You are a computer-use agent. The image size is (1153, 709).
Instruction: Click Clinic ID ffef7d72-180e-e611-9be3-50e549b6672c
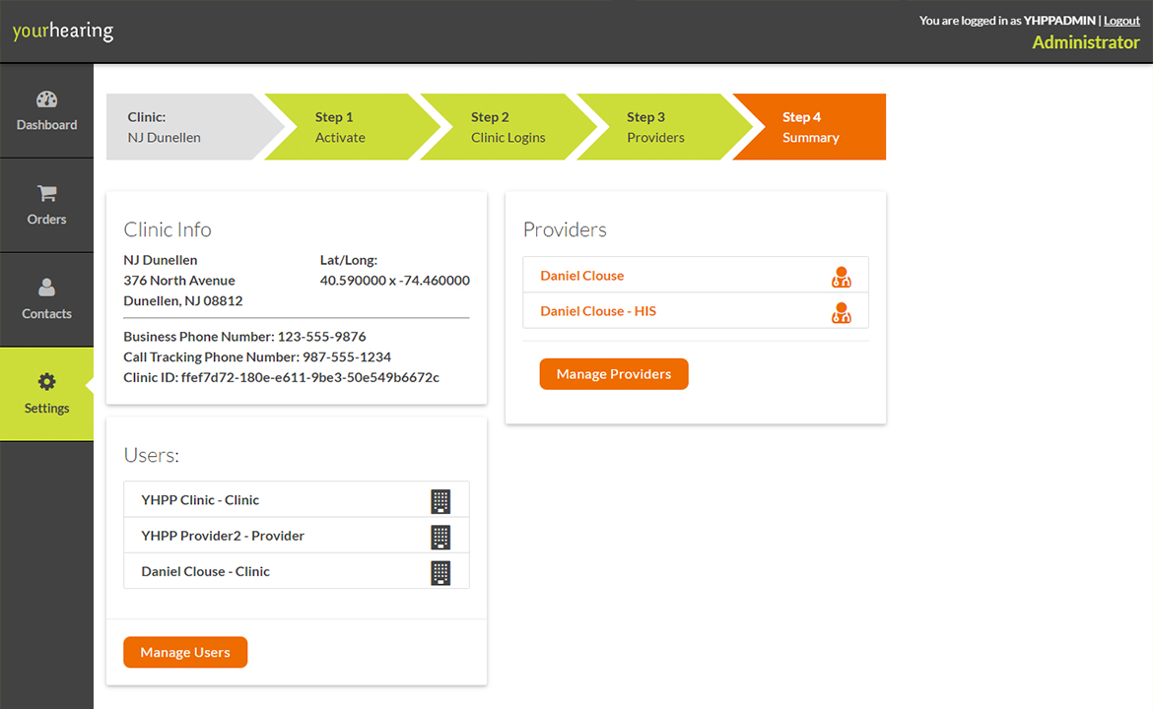(x=281, y=377)
